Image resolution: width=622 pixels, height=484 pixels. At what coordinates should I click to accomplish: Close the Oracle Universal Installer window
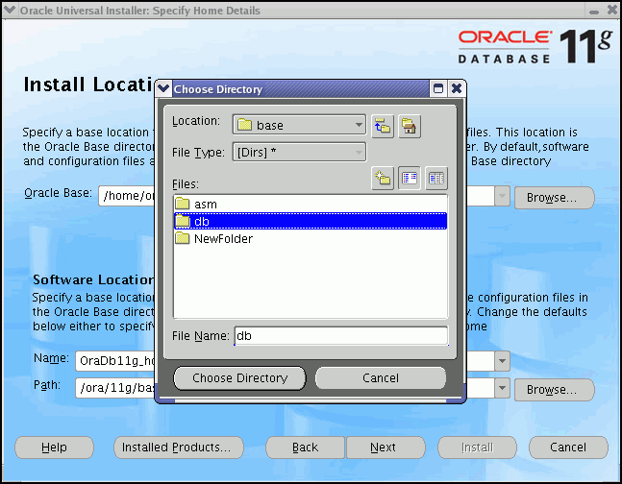click(x=612, y=10)
